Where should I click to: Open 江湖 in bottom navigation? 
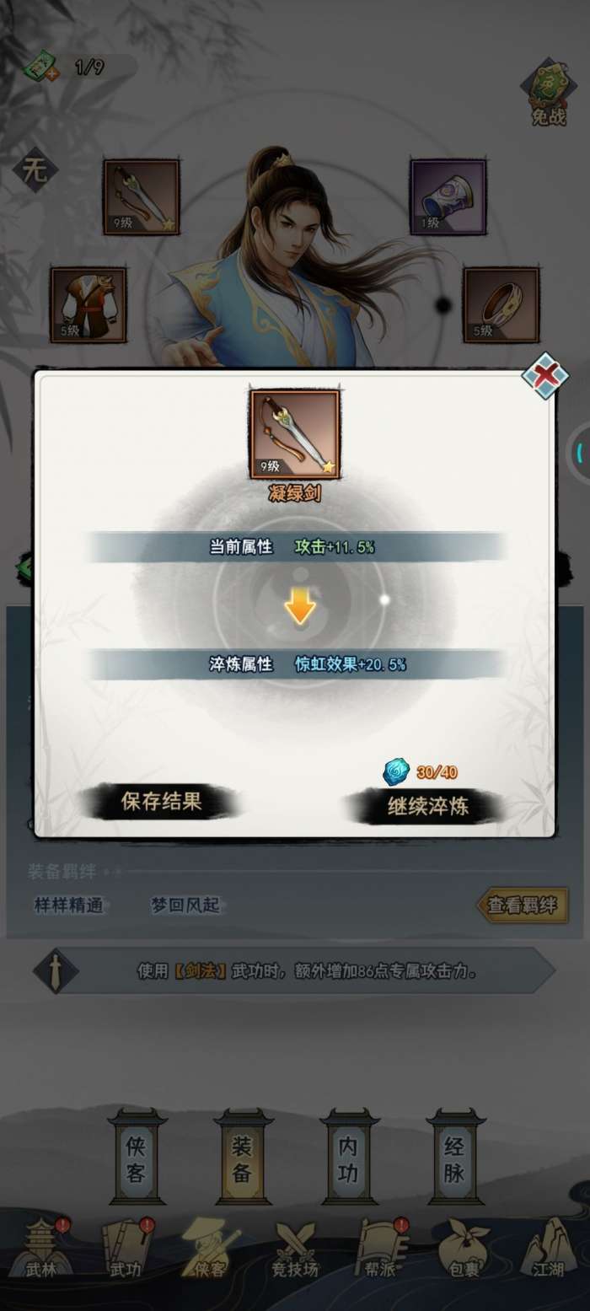click(549, 1248)
